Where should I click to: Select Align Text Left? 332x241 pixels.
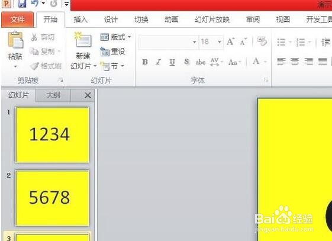click(x=281, y=62)
